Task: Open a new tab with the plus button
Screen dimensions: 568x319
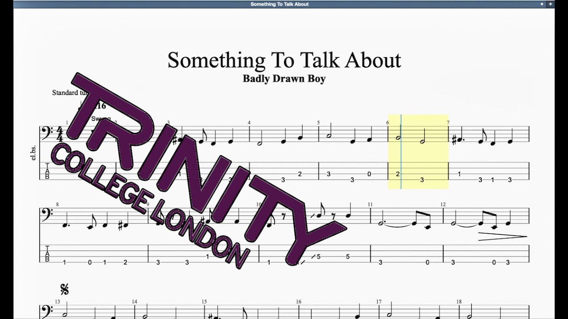Action: [551, 4]
